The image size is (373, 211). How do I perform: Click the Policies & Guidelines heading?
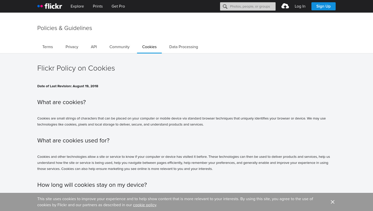click(x=65, y=28)
